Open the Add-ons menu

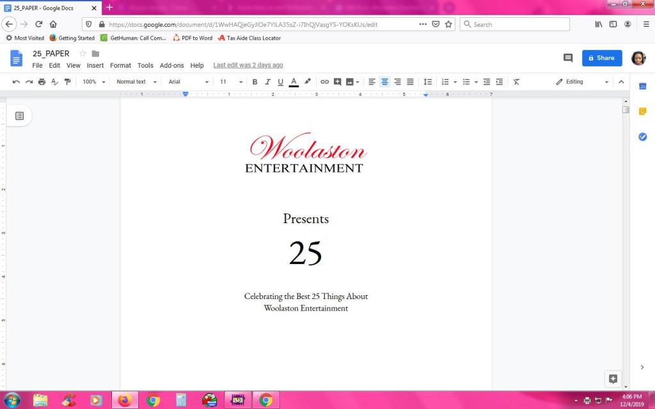tap(171, 66)
